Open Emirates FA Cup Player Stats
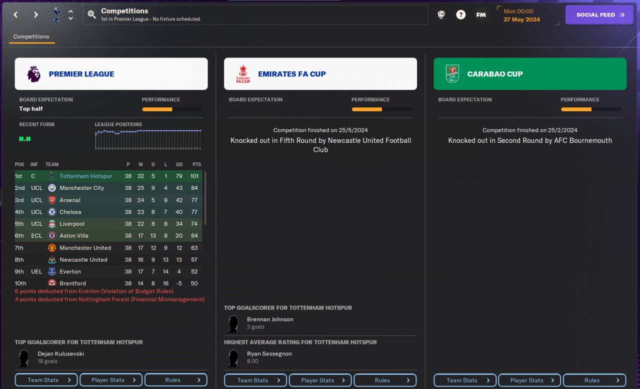Image resolution: width=640 pixels, height=389 pixels. 320,380
